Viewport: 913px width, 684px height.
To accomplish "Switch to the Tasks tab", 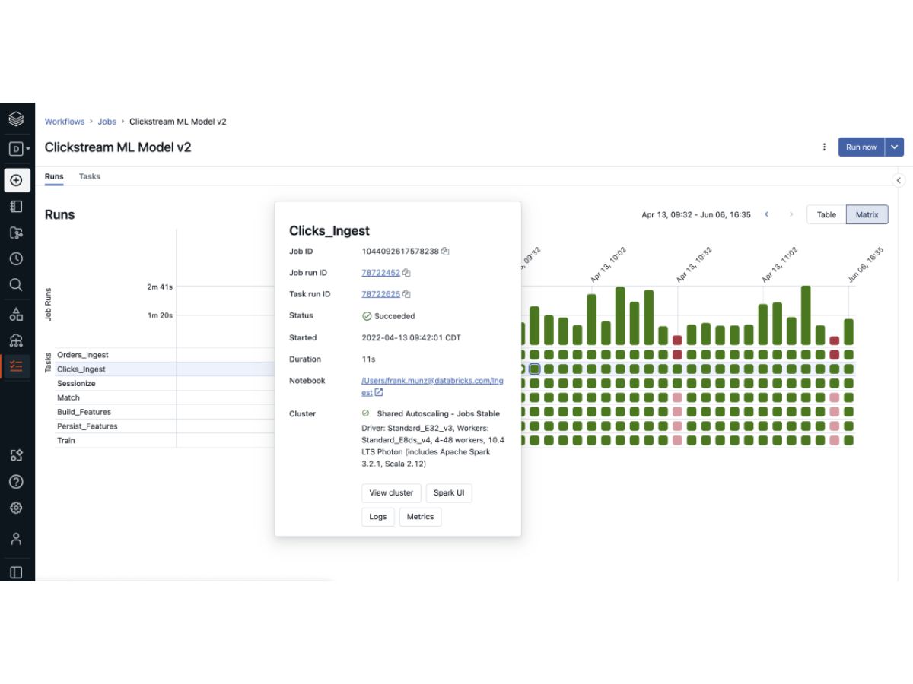I will (x=90, y=176).
